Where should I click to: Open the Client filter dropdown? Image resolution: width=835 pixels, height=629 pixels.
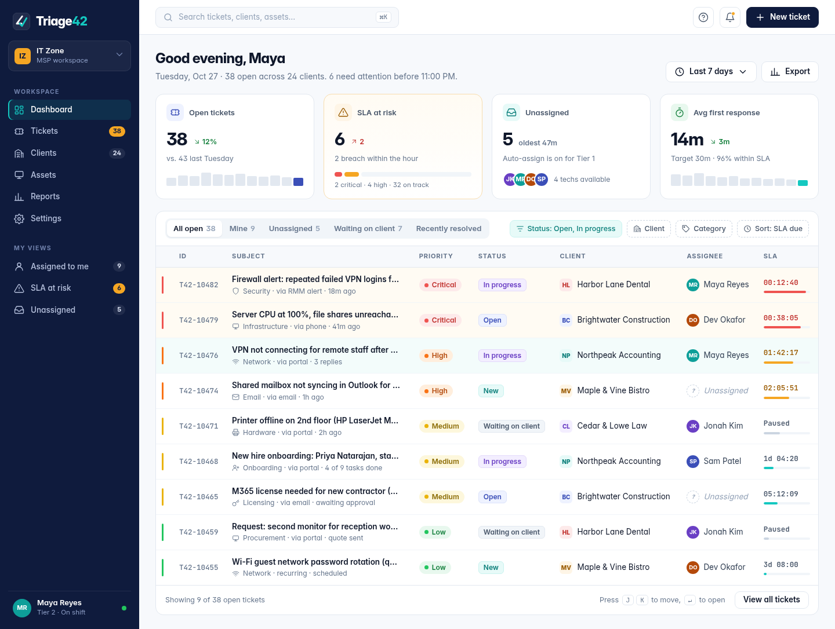[649, 229]
